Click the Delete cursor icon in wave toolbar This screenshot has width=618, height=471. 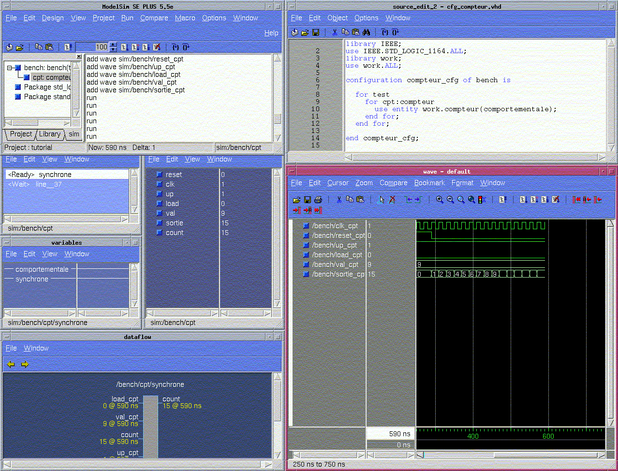click(x=392, y=199)
